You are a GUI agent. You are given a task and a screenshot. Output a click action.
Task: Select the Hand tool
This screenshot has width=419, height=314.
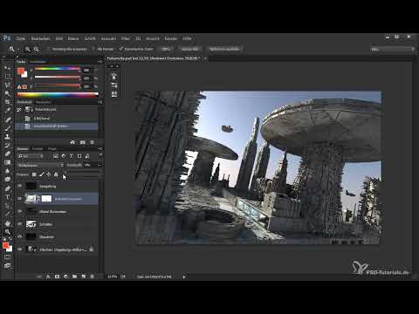(7, 223)
